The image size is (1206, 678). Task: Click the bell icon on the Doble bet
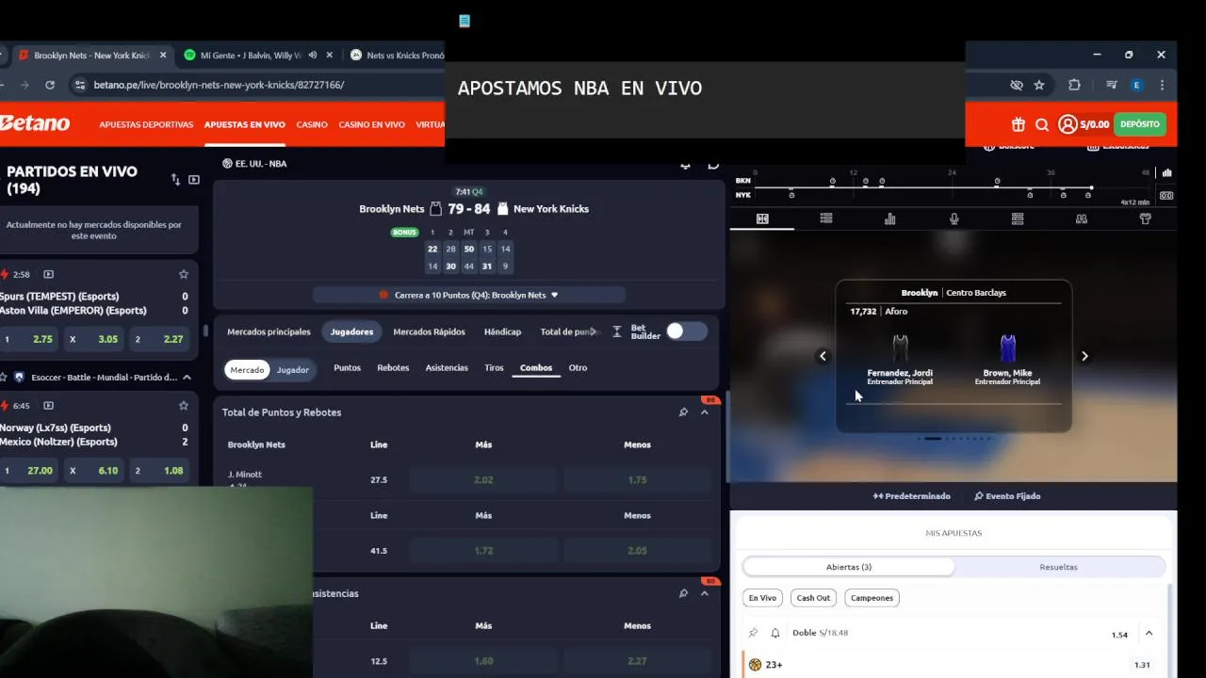pyautogui.click(x=775, y=634)
